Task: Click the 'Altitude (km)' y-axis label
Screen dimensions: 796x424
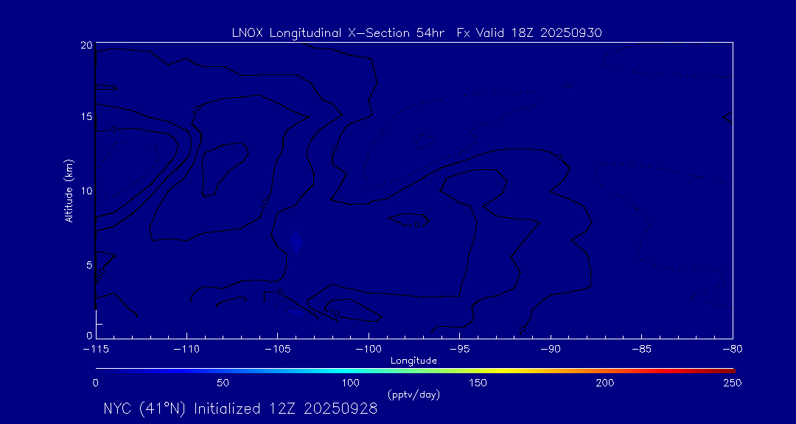Action: pyautogui.click(x=69, y=191)
